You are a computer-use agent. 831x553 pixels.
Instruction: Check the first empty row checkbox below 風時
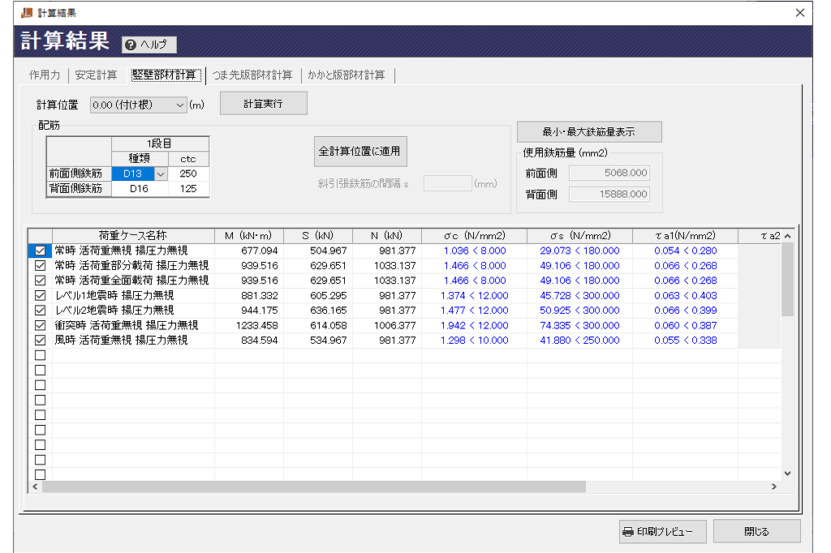click(40, 355)
